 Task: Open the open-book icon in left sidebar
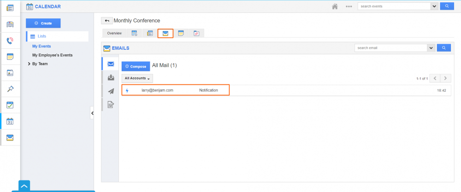(10, 24)
